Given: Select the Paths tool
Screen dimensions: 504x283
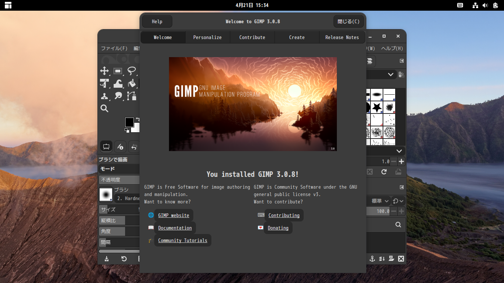Looking at the screenshot, I should coord(132,96).
